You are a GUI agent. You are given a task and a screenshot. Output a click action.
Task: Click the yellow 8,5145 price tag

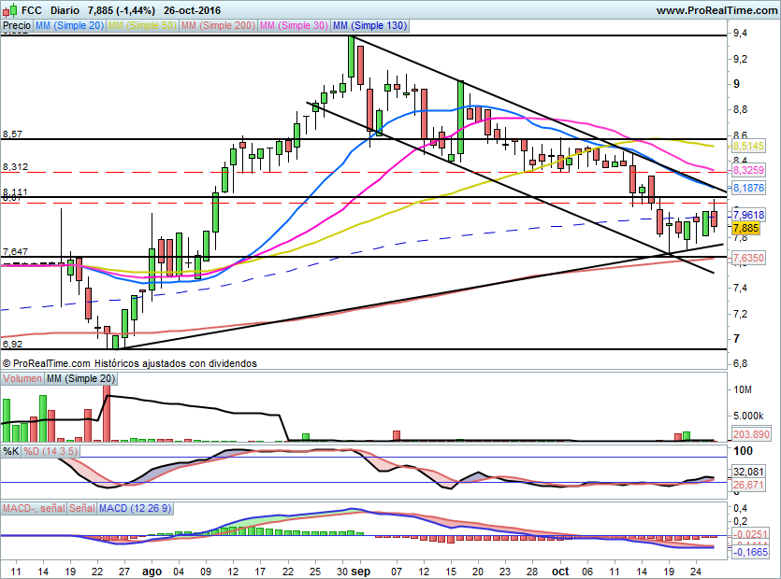(x=748, y=146)
